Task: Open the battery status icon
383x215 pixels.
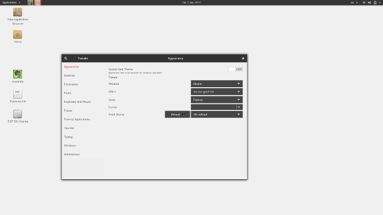Action: pos(375,2)
